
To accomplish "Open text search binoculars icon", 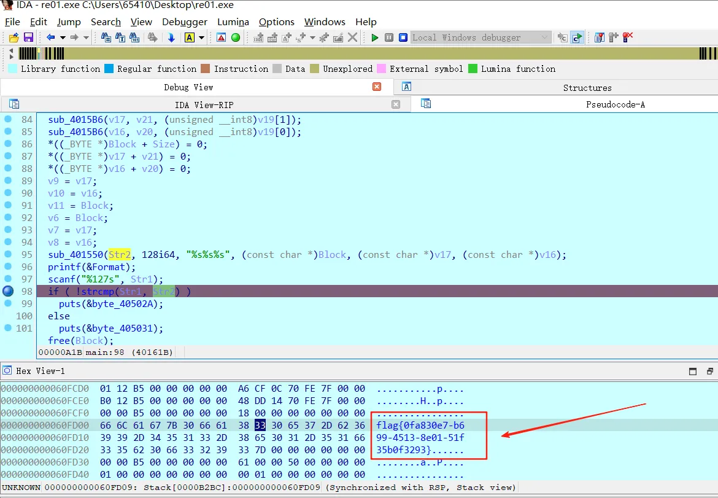I will click(120, 37).
